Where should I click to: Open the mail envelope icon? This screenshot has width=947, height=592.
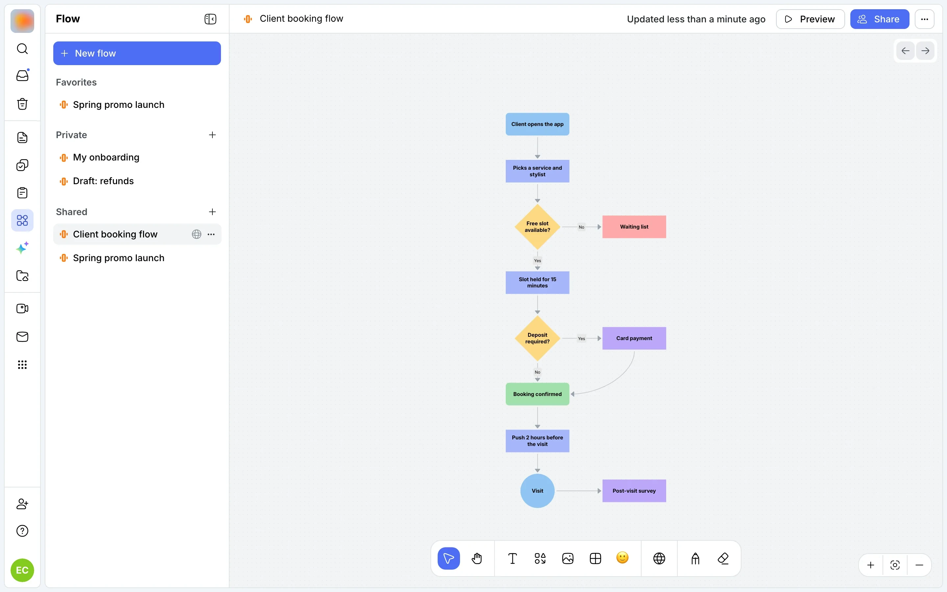tap(22, 337)
